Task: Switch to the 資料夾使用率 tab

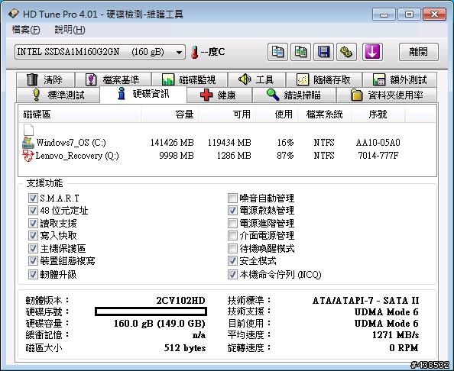Action: (387, 95)
